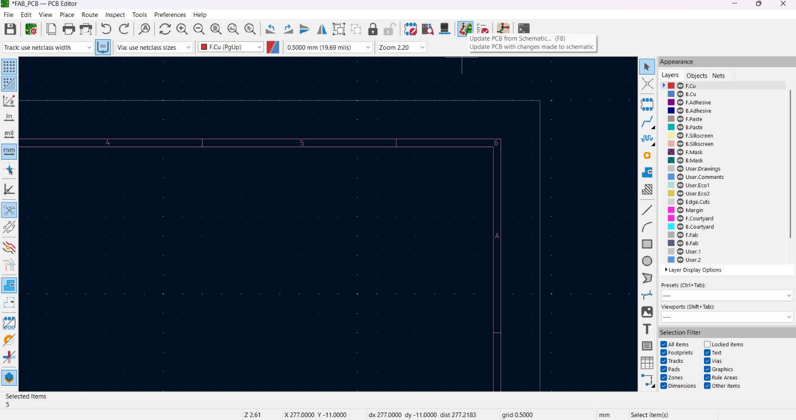Open the Viewports dropdown
The image size is (796, 420).
(x=727, y=317)
